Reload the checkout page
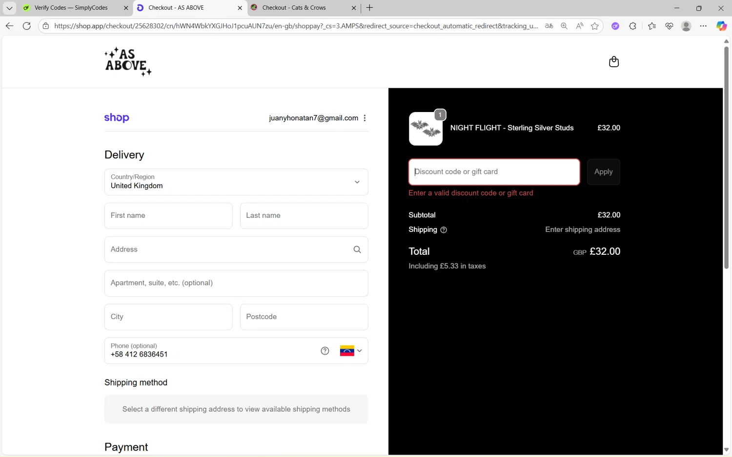The image size is (732, 457). click(27, 26)
